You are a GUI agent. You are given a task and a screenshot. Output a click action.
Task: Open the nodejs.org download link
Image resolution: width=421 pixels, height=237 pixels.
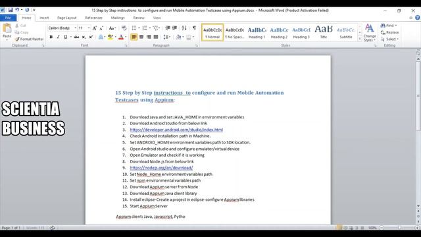161,168
